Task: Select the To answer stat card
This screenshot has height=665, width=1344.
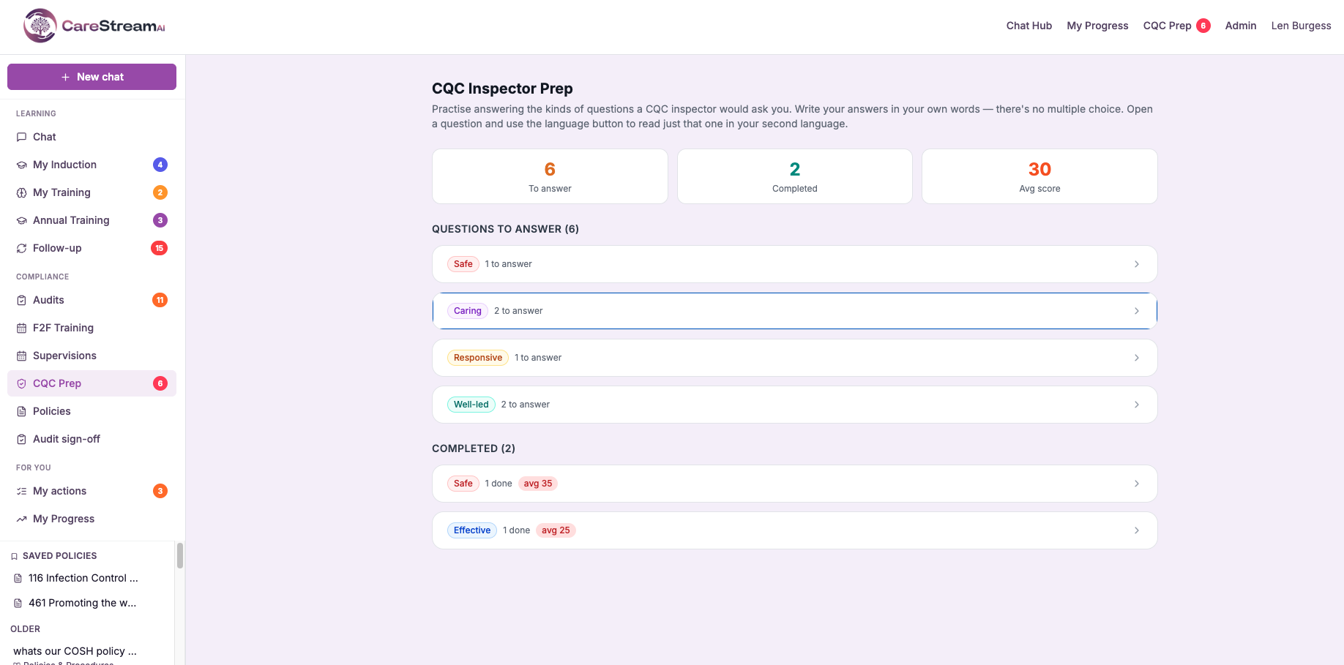Action: tap(550, 176)
